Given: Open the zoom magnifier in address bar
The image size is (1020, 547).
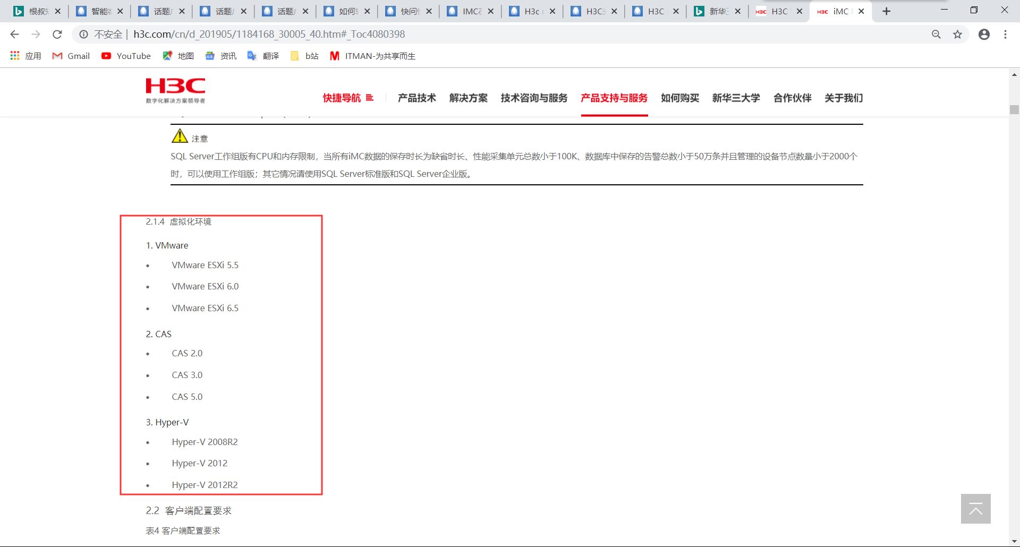Looking at the screenshot, I should coord(936,35).
